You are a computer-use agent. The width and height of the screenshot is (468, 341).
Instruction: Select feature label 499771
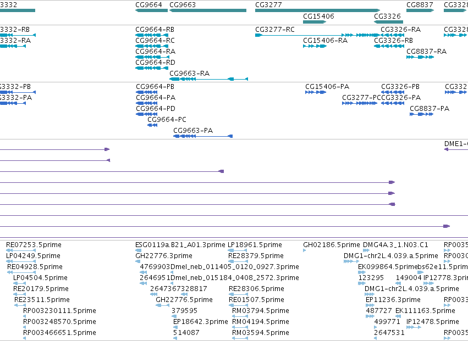(x=387, y=322)
